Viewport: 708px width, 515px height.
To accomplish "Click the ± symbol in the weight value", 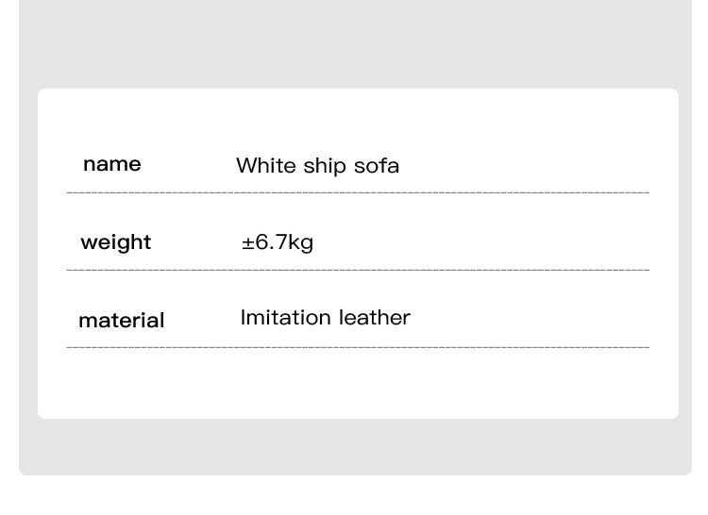I will click(247, 243).
